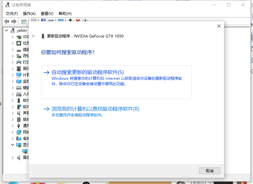Click the toolbar Back arrow icon
The width and height of the screenshot is (253, 184).
[7, 21]
